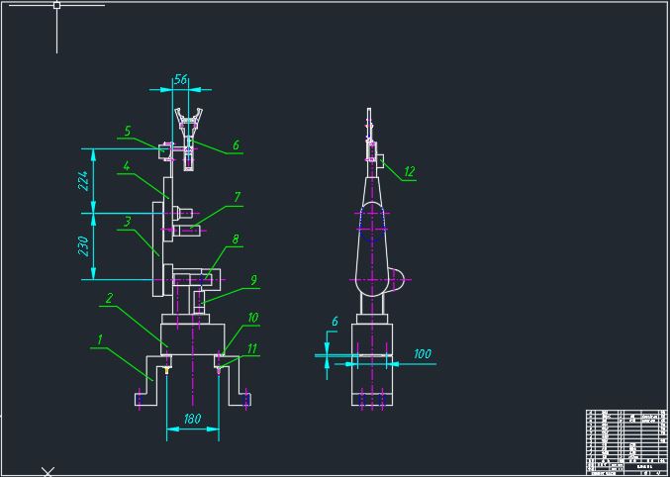Select the 230 vertical dimension text
Image resolution: width=670 pixels, height=477 pixels.
[83, 246]
